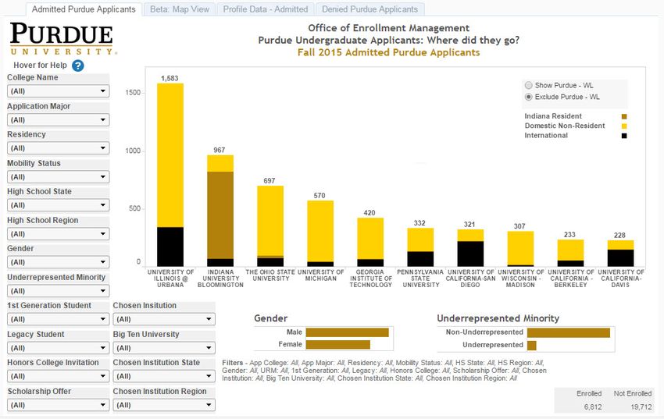664x419 pixels.
Task: Open the Application Major dropdown
Action: [x=58, y=119]
